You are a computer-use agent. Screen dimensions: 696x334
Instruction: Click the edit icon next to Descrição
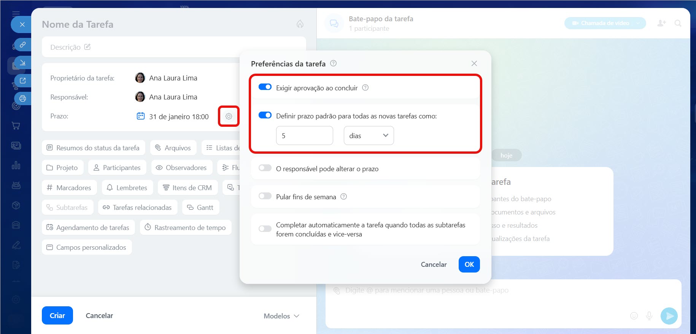point(87,47)
